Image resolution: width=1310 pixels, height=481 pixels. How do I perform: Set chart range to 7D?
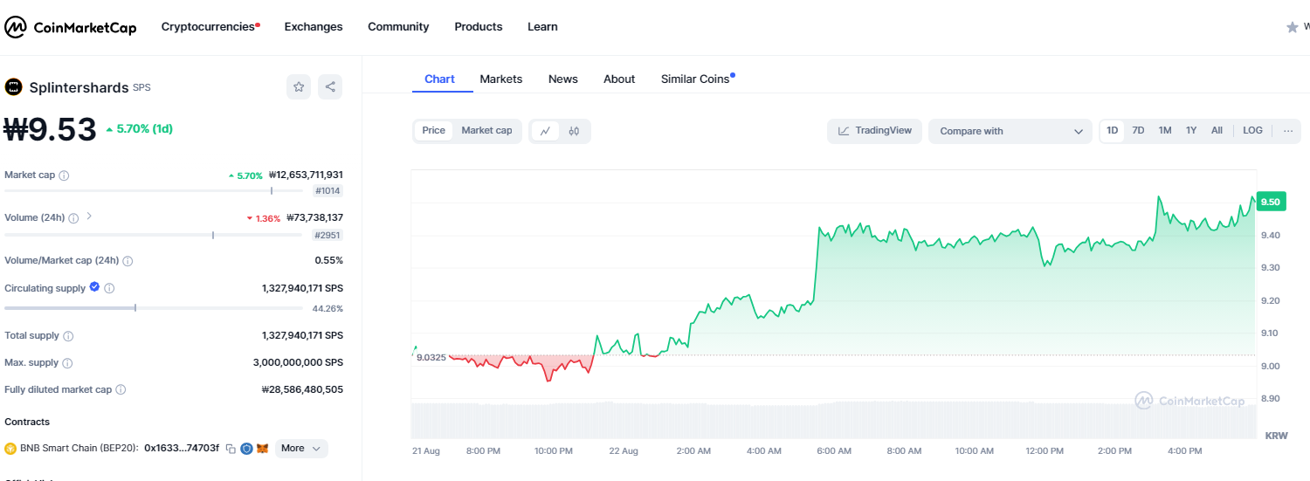[x=1138, y=131]
